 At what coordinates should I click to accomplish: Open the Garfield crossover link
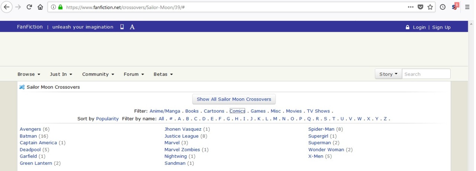(28, 156)
